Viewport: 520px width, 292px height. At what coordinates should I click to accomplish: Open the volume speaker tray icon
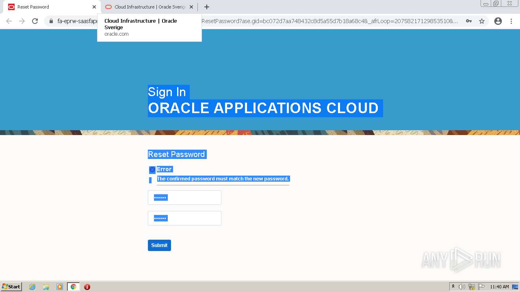click(462, 287)
